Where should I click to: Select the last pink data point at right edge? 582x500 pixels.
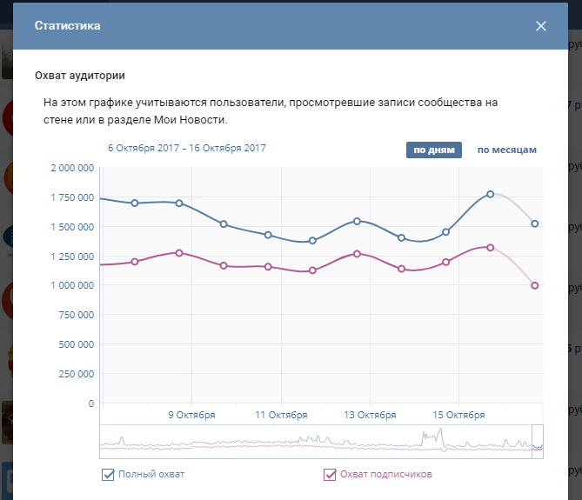coord(535,285)
